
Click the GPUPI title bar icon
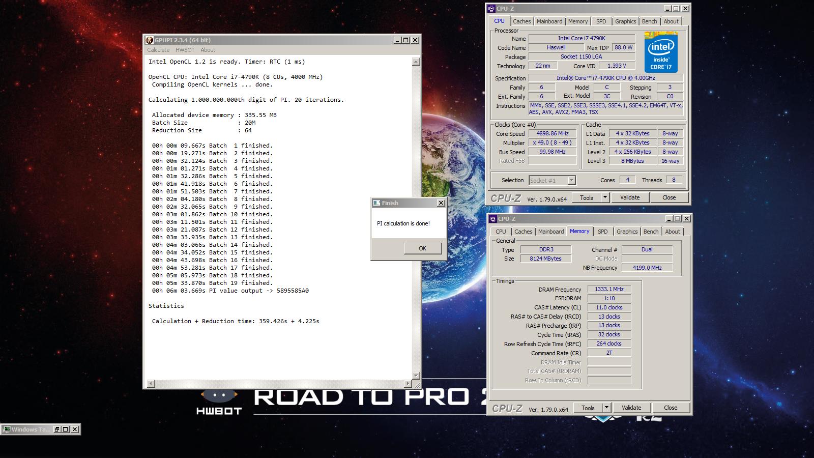[x=150, y=40]
